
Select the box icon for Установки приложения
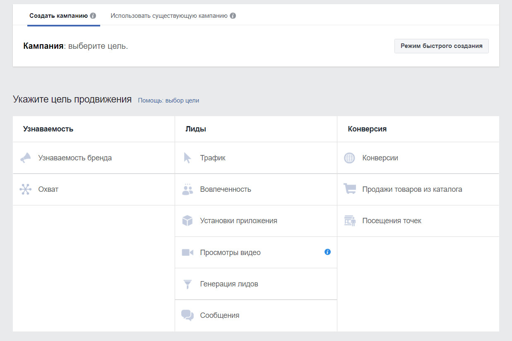[x=187, y=221]
